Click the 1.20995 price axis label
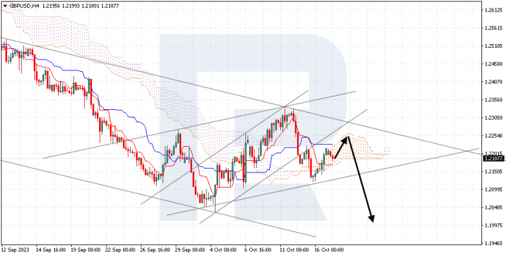This screenshot has width=506, height=256. pyautogui.click(x=493, y=189)
